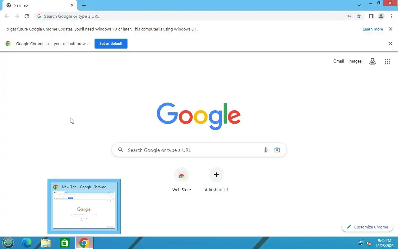Bookmark this tab with the star icon
The image size is (398, 249).
(x=359, y=16)
